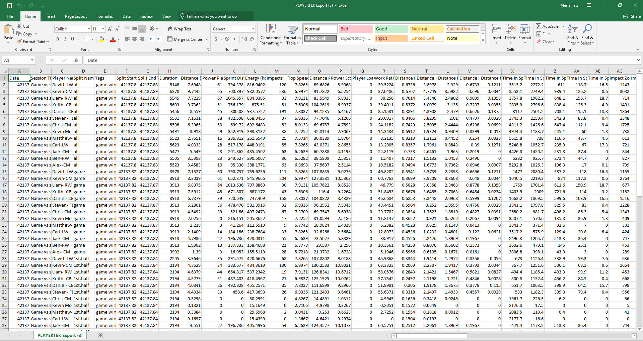Toggle underline formatting
The image size is (643, 341).
pos(72,39)
